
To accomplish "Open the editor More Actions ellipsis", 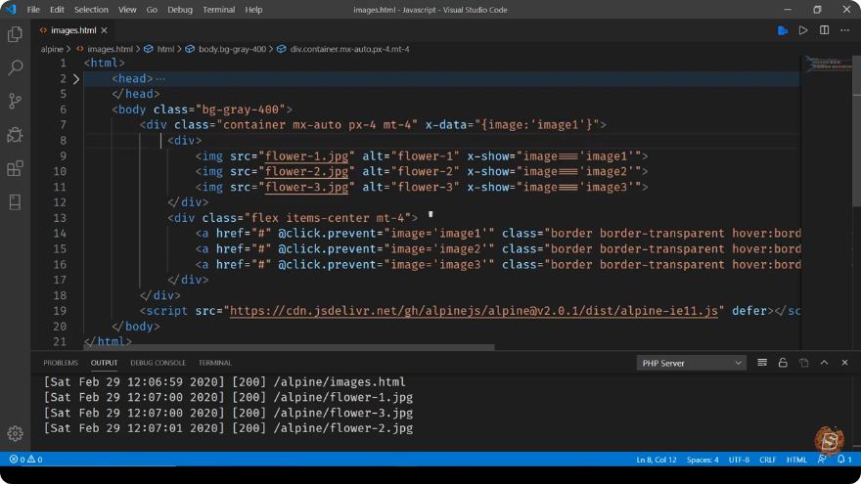I will [x=844, y=30].
